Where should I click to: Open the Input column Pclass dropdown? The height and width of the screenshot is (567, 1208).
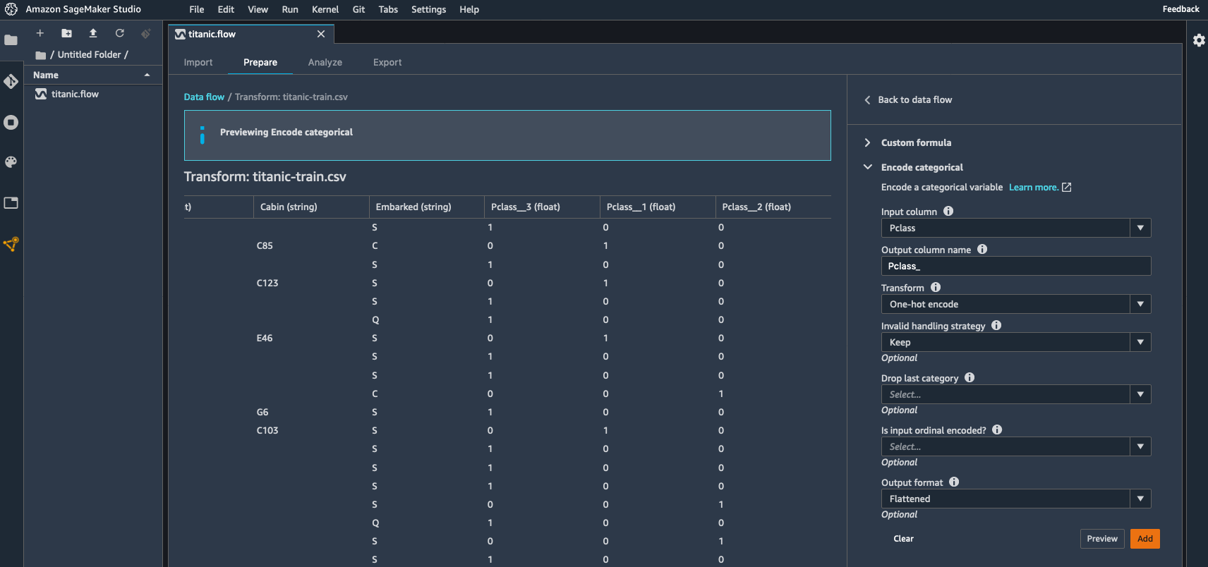coord(1015,228)
